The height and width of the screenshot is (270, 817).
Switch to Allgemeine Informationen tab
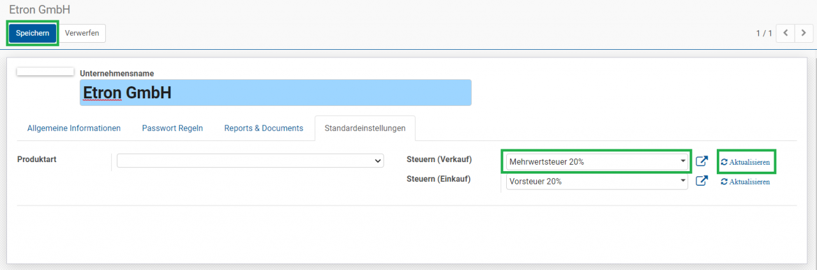(x=74, y=128)
